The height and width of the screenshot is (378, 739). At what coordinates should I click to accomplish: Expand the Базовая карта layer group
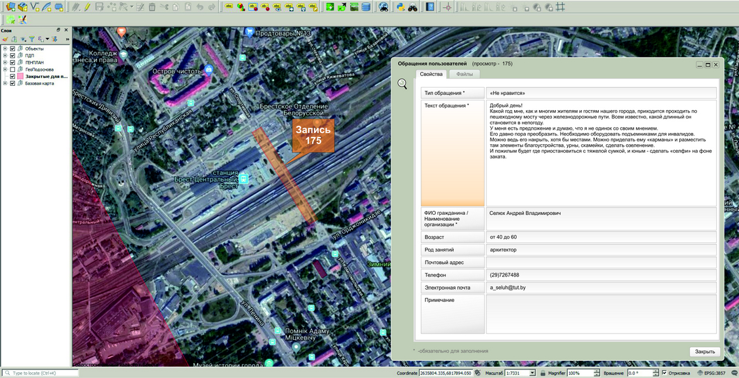tap(5, 84)
